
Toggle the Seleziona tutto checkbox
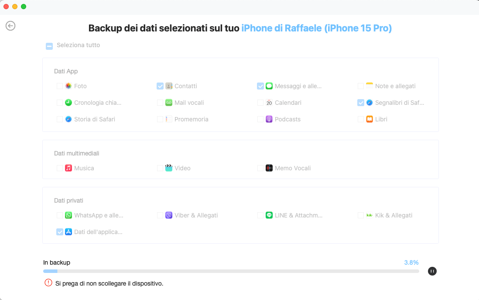pos(49,45)
